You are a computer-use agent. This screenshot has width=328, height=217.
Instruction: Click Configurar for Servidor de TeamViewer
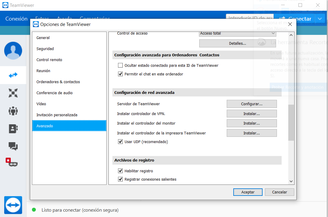(252, 104)
